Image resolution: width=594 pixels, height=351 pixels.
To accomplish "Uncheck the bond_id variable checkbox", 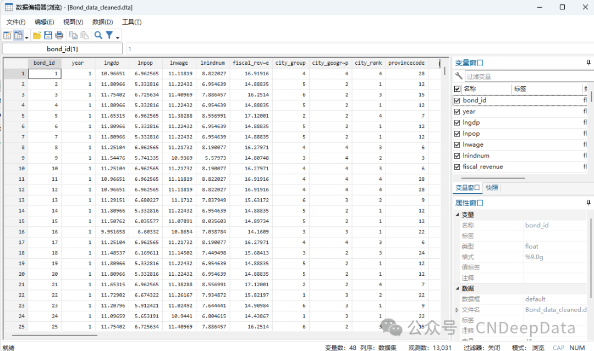I will 457,101.
